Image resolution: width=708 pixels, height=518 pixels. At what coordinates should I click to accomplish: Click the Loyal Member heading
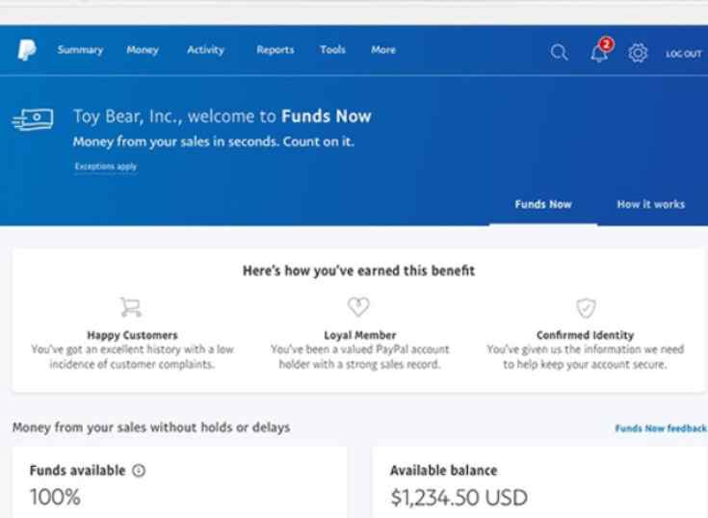pyautogui.click(x=360, y=335)
